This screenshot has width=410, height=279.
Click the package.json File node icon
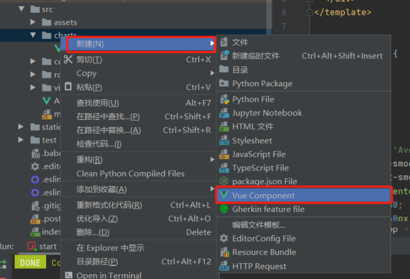tap(224, 181)
